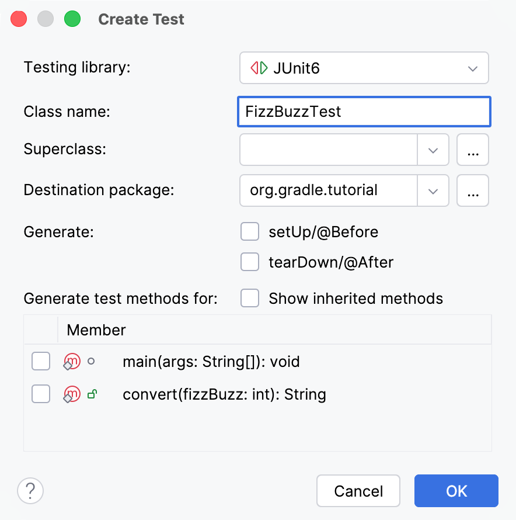The width and height of the screenshot is (516, 520).
Task: Click the FizzBuzzTest class name field
Action: pyautogui.click(x=364, y=112)
